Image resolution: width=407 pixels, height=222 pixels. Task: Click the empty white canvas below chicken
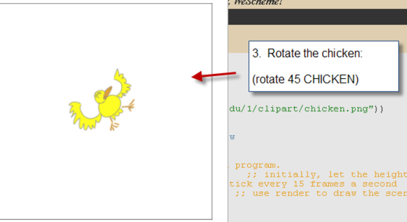(x=106, y=176)
